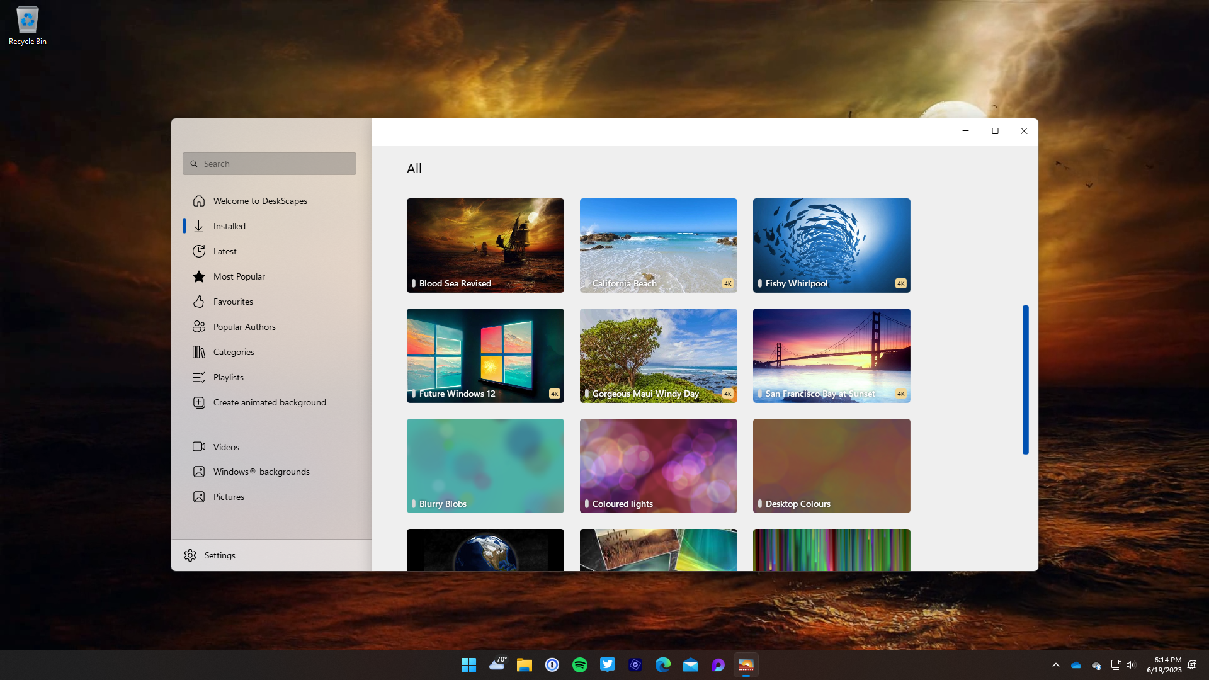Image resolution: width=1209 pixels, height=680 pixels.
Task: Browse the Videos section
Action: point(226,446)
